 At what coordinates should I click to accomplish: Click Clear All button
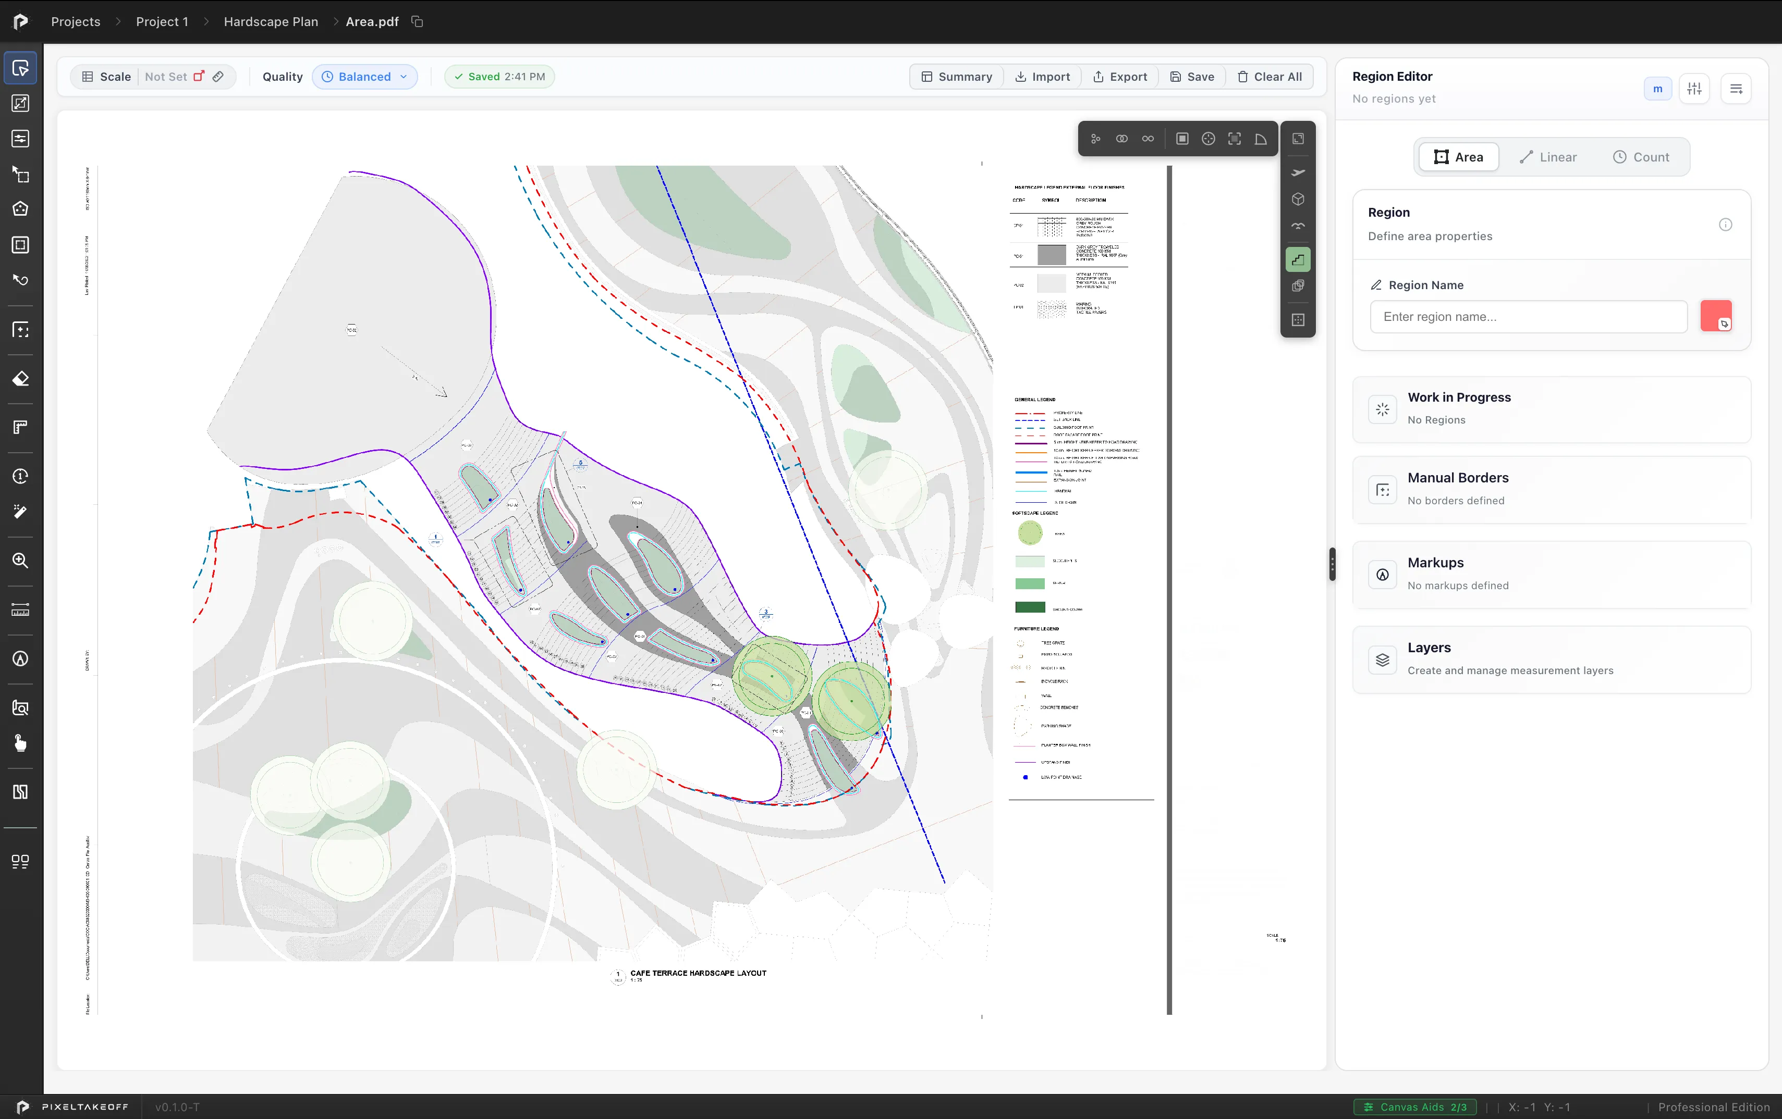pos(1269,77)
